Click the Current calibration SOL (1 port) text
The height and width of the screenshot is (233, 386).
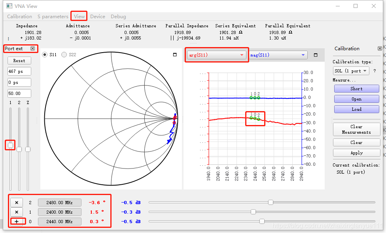coord(350,172)
